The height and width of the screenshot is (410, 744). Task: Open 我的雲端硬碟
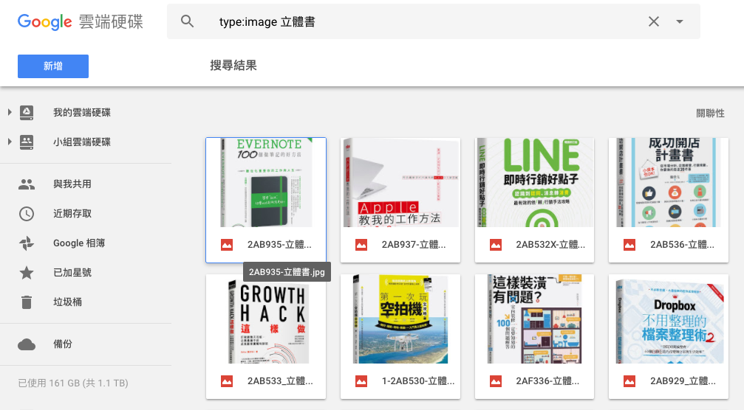point(81,112)
